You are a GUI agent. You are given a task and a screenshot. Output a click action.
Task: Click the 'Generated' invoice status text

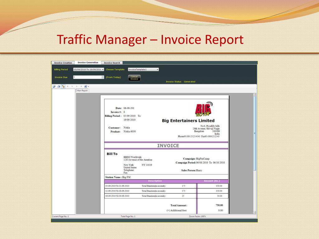click(190, 82)
